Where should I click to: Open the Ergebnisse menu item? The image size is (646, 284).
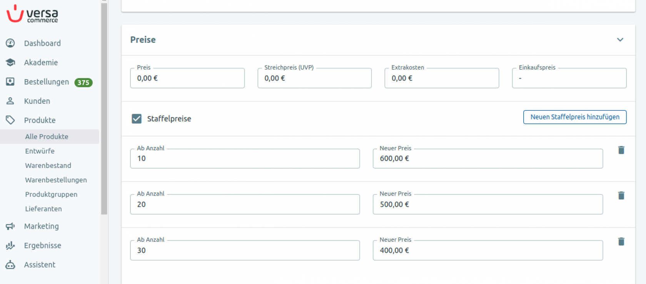pos(42,245)
